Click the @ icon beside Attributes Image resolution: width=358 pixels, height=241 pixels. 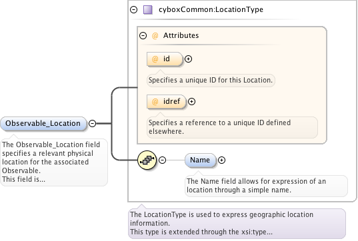point(155,35)
